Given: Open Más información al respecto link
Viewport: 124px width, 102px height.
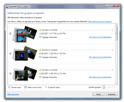Looking at the screenshot, I should [x=100, y=22].
